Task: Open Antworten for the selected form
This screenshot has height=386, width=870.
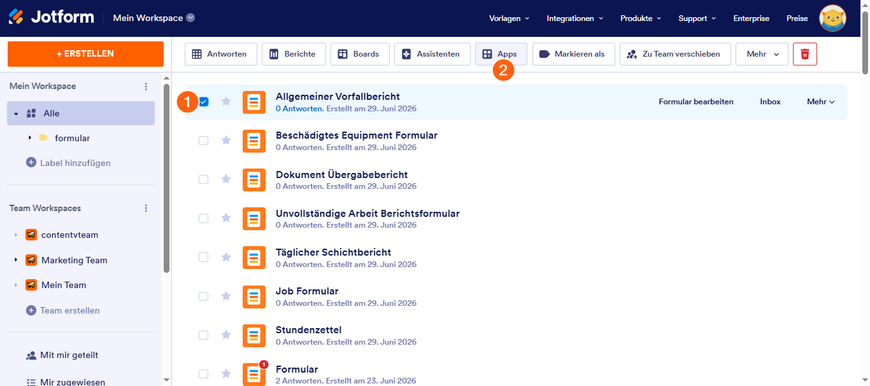Action: click(x=220, y=54)
